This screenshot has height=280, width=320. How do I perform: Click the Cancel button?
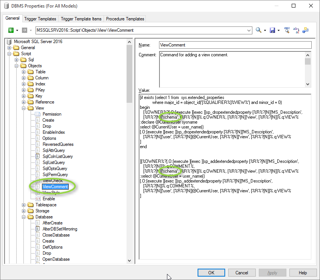tap(242, 272)
